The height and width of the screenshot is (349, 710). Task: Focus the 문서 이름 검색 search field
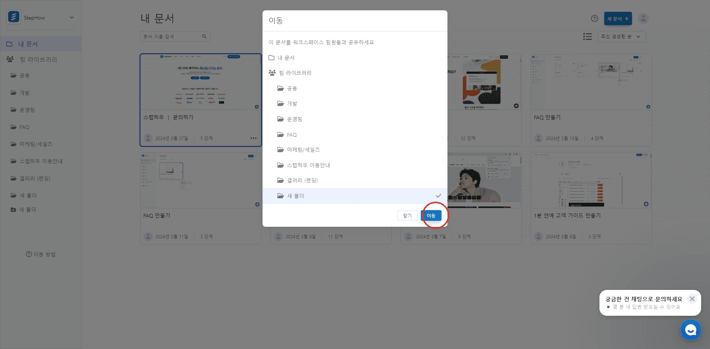pyautogui.click(x=175, y=37)
